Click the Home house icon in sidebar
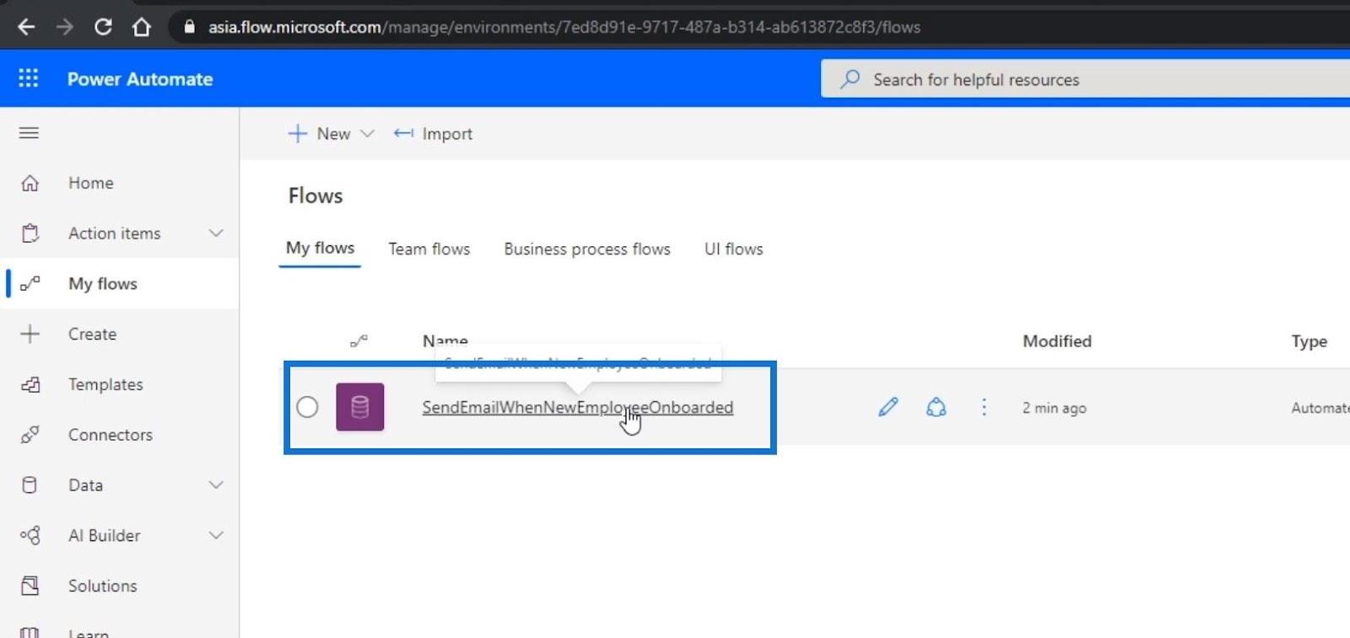1350x638 pixels. click(30, 183)
